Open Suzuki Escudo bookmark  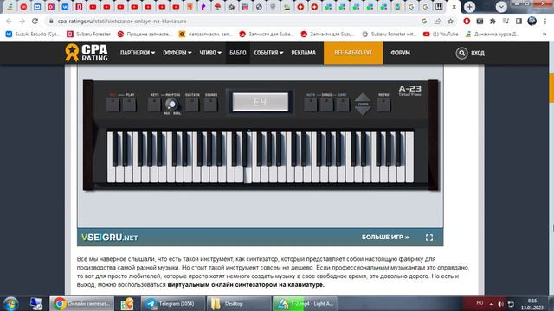33,35
